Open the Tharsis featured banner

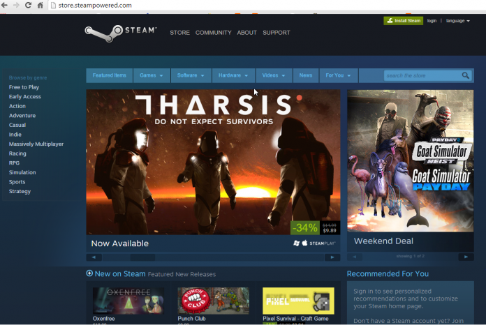pos(213,162)
